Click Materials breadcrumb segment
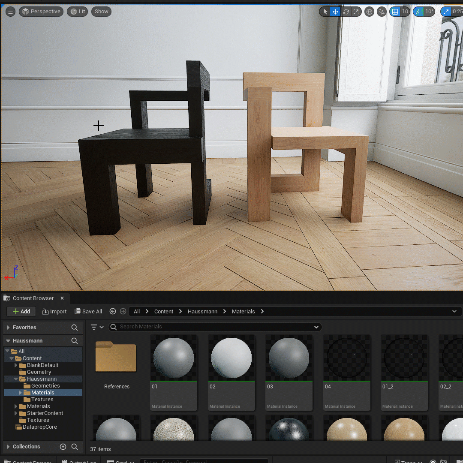 244,311
